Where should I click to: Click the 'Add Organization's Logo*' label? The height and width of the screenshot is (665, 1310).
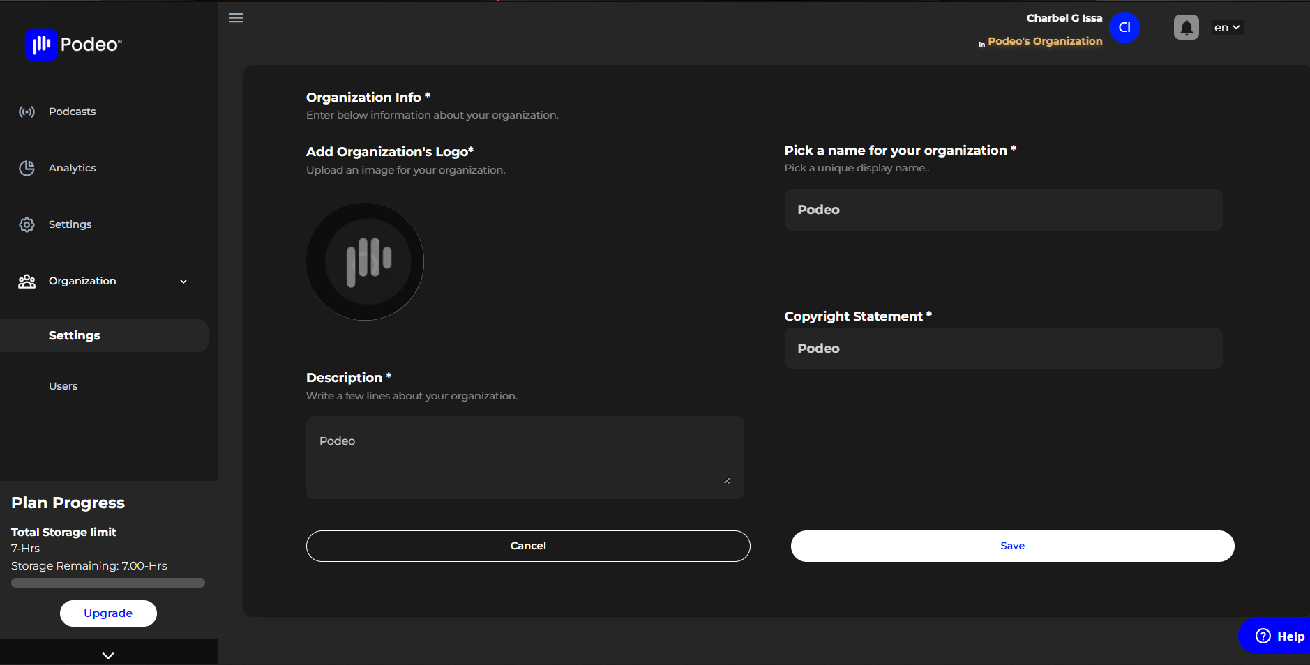click(x=390, y=152)
